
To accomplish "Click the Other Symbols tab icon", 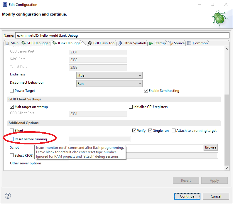I will coord(120,43).
